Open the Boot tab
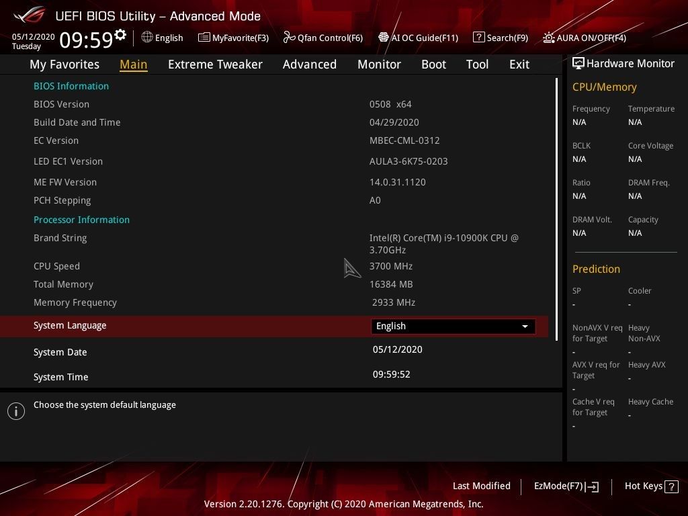Viewport: 688px width, 516px height. tap(433, 64)
